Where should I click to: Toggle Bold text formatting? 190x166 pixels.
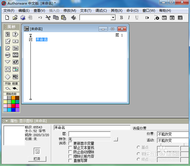pyautogui.click(x=121, y=18)
